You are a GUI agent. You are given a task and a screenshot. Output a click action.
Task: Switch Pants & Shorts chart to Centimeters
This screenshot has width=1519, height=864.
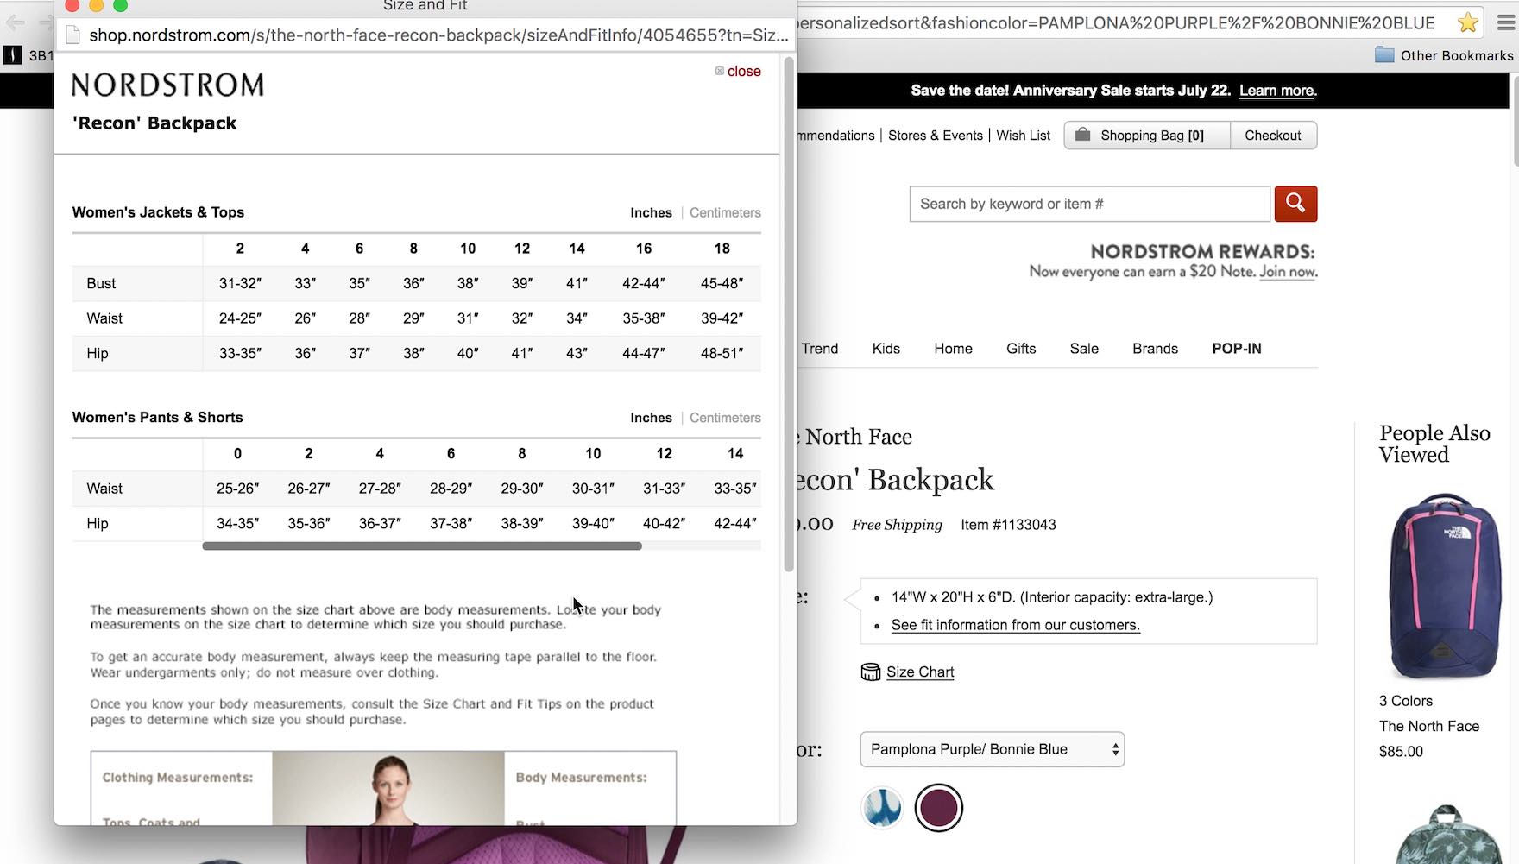pyautogui.click(x=725, y=418)
